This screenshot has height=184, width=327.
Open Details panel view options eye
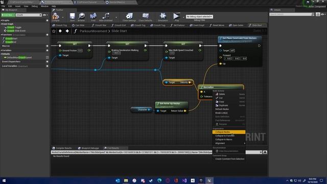(323, 14)
